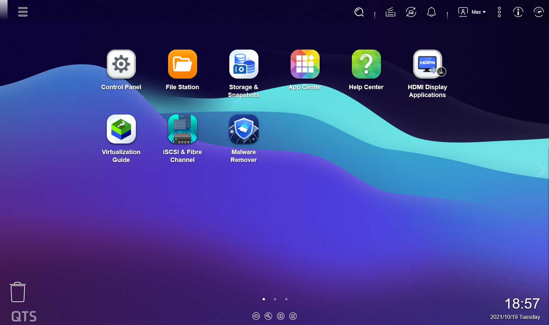This screenshot has height=325, width=549.
Task: Select the first desktop page dot
Action: (264, 299)
